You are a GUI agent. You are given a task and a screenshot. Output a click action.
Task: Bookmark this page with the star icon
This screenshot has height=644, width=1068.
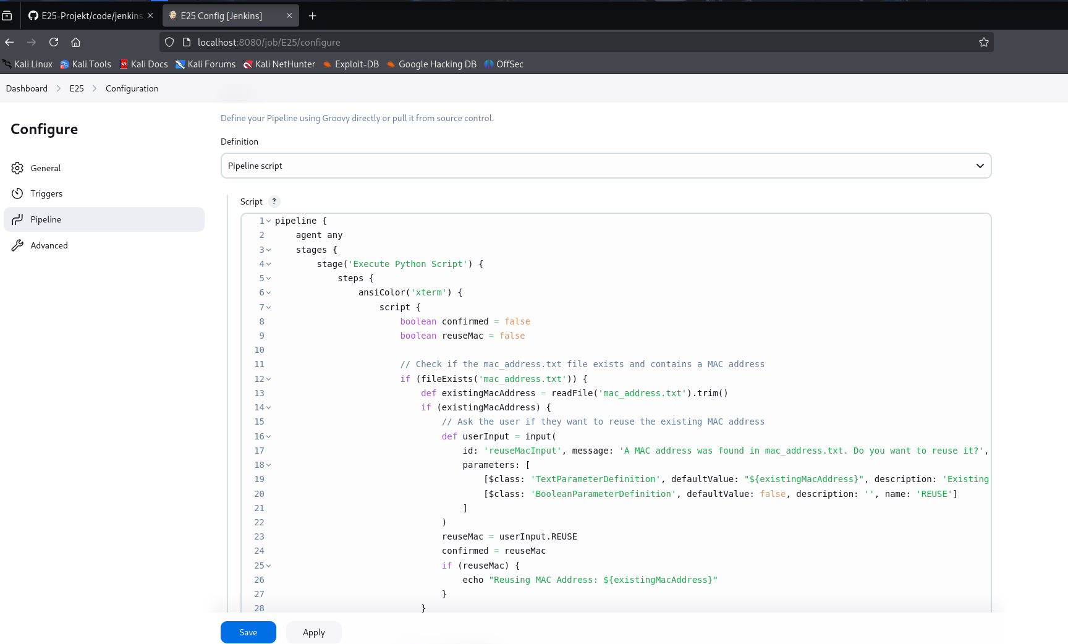pos(984,42)
